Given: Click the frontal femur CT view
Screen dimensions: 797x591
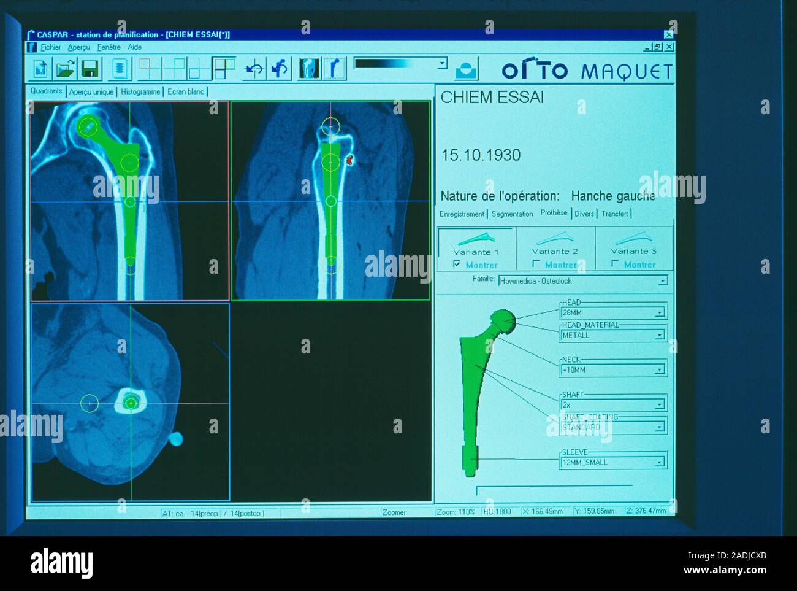Looking at the screenshot, I should coord(129,201).
